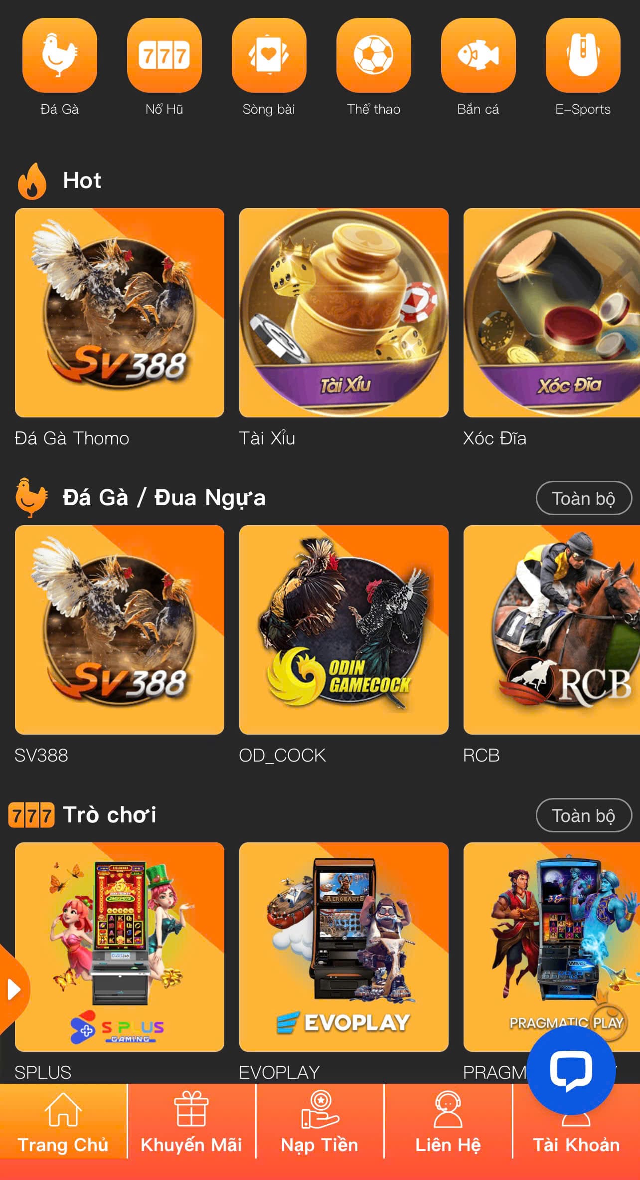Screen dimensions: 640x1180
Task: Launch the Tài Xỉu hot game
Action: tap(344, 313)
